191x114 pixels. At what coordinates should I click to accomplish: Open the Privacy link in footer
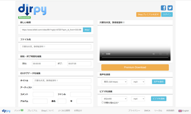click(x=134, y=111)
